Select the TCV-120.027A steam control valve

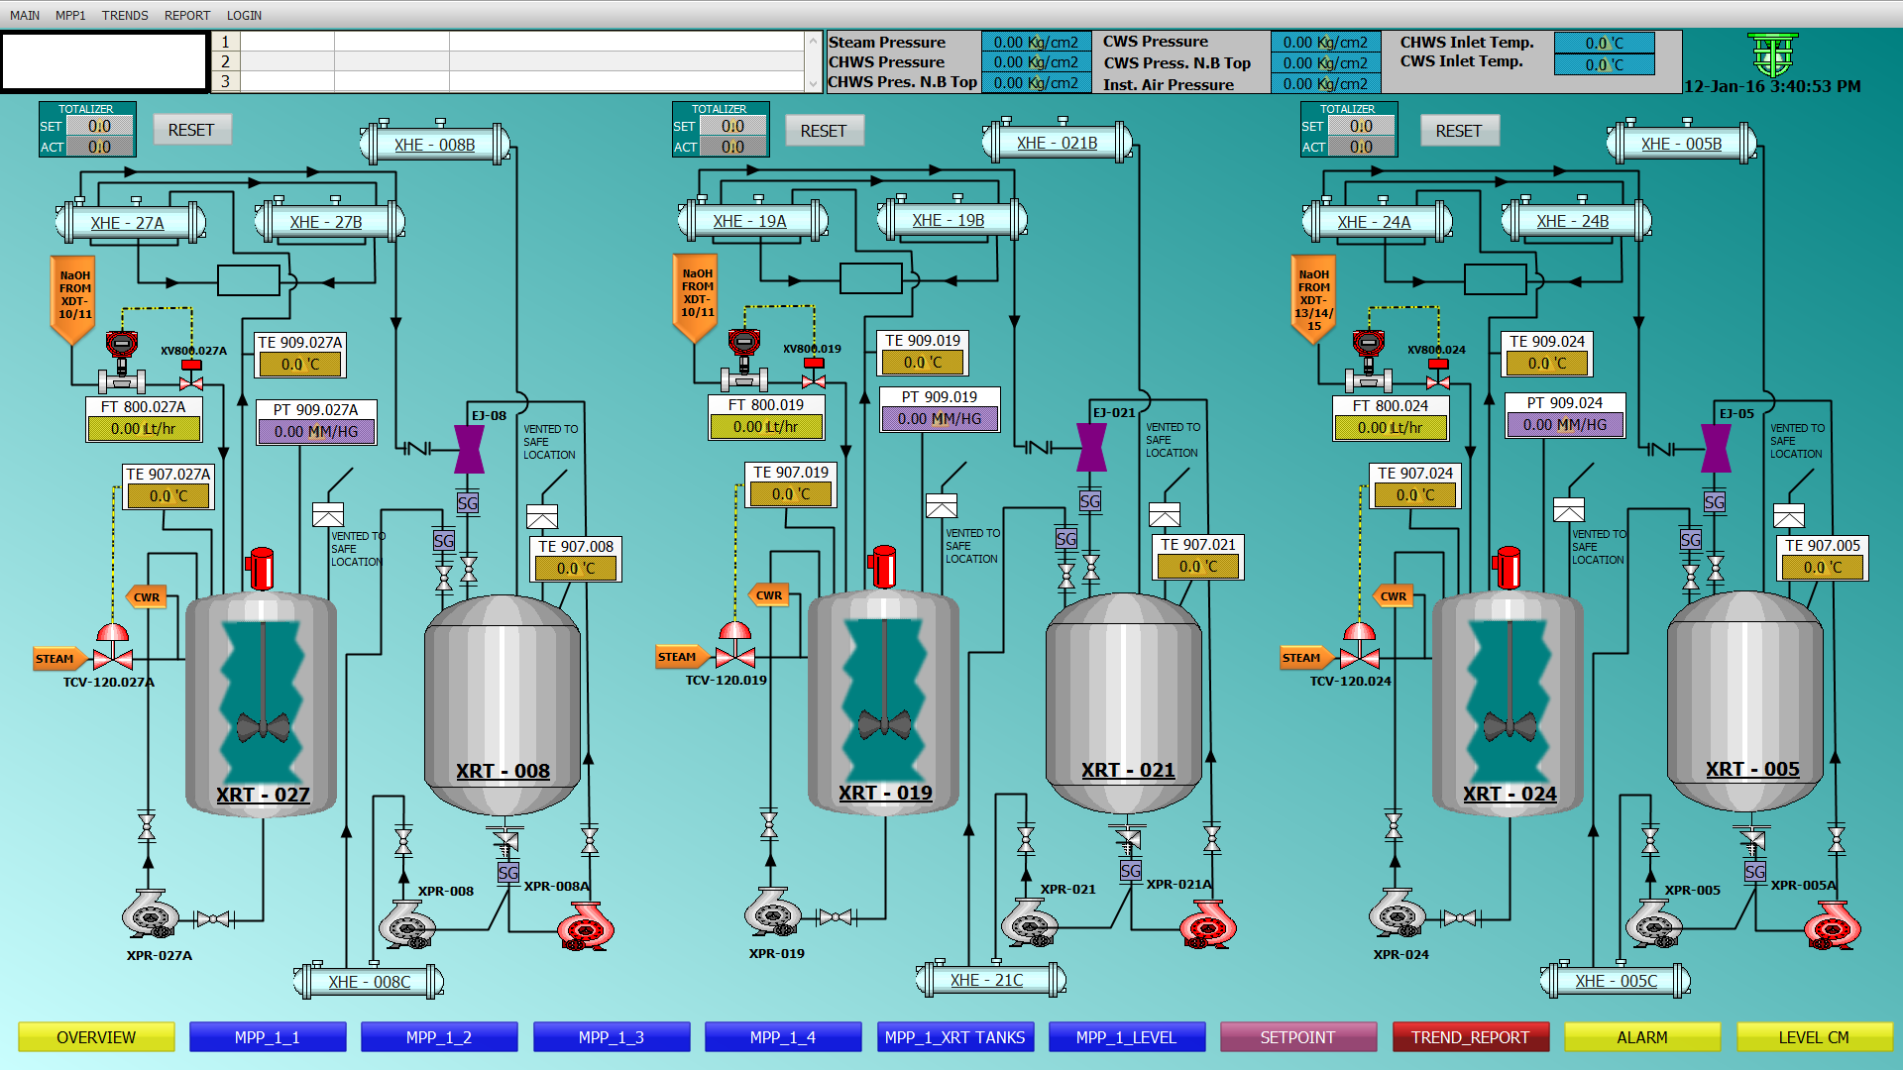coord(112,654)
